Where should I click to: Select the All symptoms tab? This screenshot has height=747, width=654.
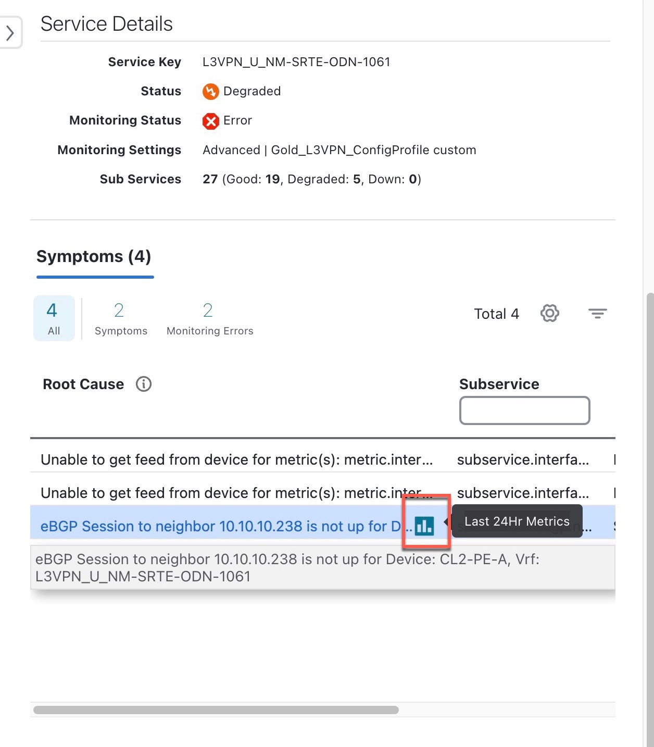click(54, 318)
